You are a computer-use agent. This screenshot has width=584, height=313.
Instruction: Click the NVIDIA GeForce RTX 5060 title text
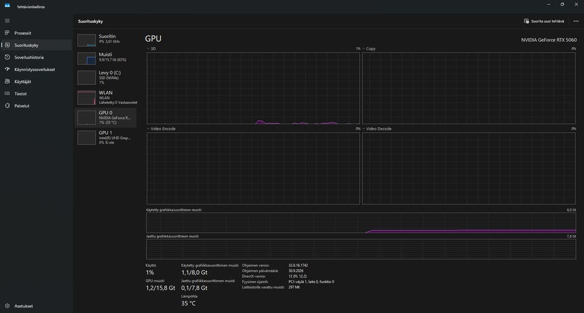pyautogui.click(x=549, y=39)
